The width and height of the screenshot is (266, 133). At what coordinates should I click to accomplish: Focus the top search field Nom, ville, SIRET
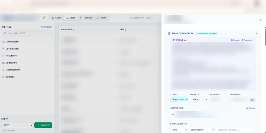(x=145, y=18)
